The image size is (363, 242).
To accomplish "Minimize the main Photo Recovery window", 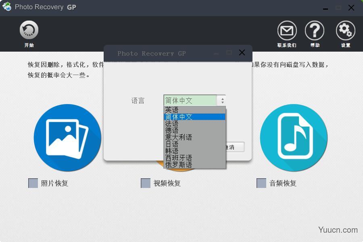I will click(x=325, y=8).
